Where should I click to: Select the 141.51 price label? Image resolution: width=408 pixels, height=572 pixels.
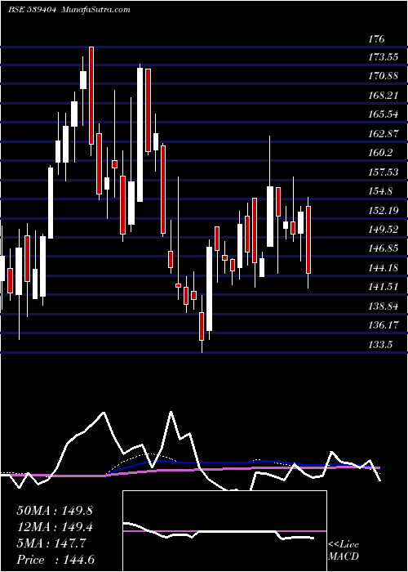[x=383, y=286]
